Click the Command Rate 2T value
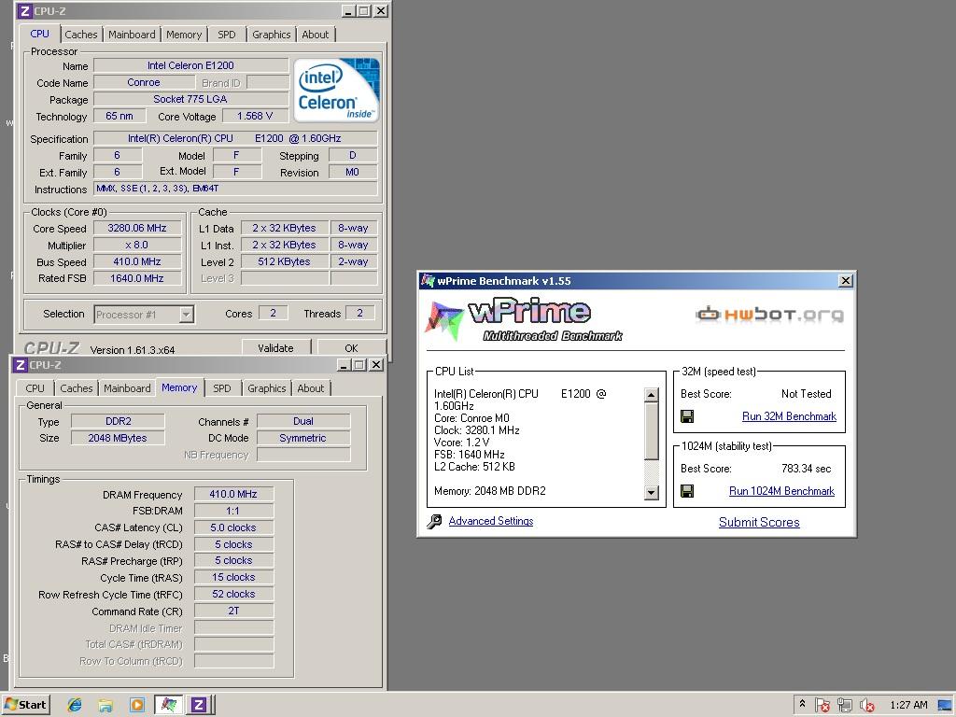Viewport: 956px width, 717px height. [x=233, y=611]
